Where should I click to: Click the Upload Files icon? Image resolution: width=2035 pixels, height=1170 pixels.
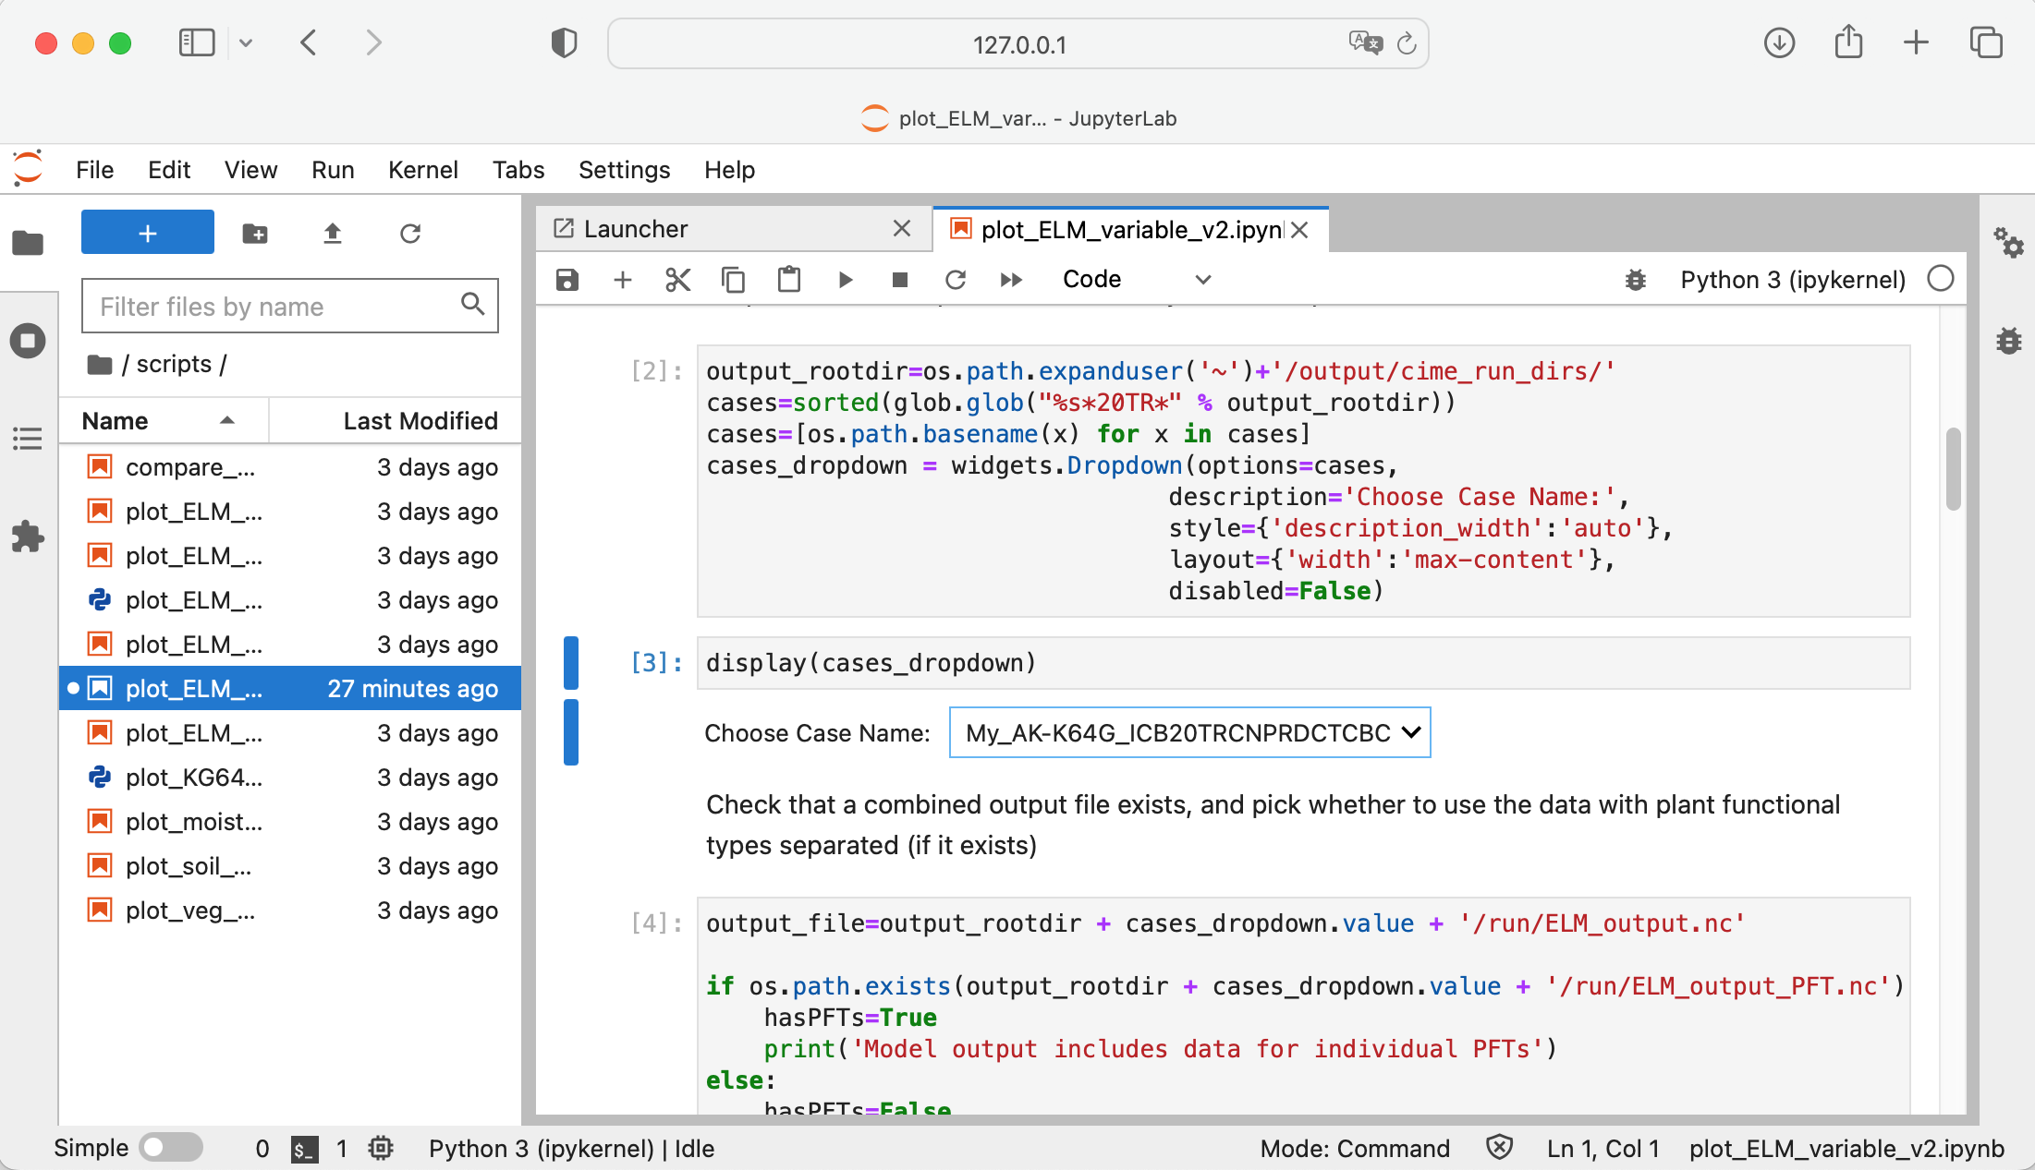click(332, 234)
